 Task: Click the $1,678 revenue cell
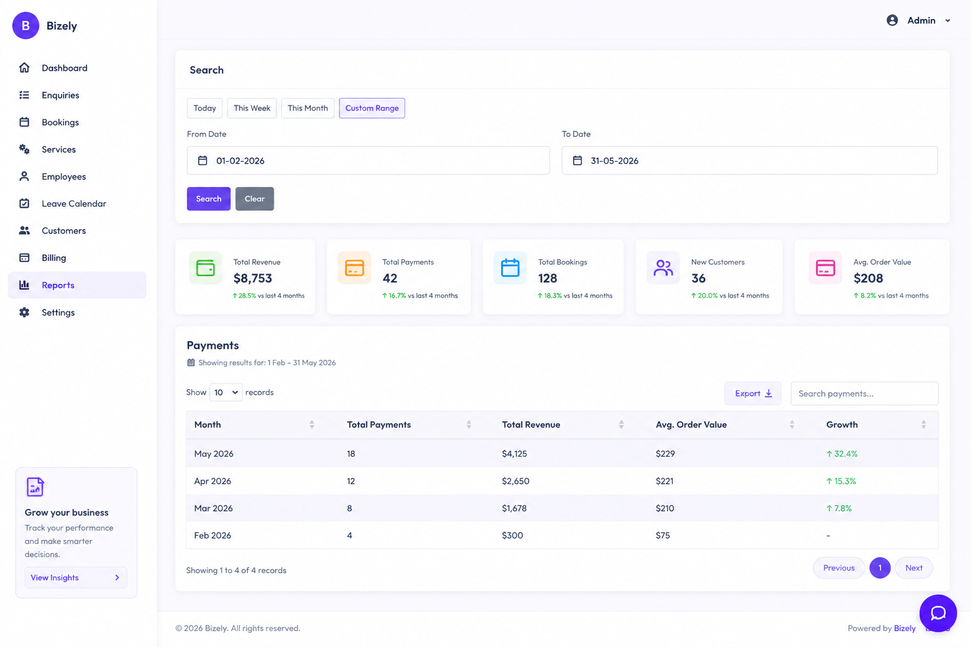point(514,508)
